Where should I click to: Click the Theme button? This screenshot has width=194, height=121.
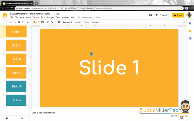pos(86,22)
